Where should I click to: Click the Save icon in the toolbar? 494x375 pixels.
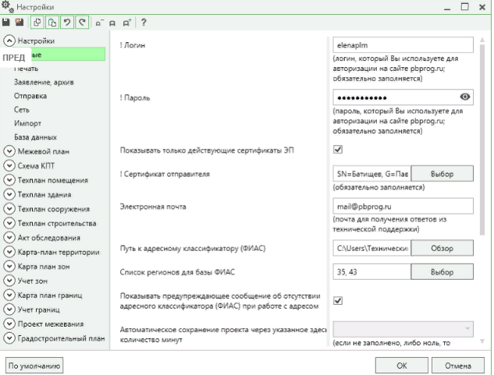point(7,23)
